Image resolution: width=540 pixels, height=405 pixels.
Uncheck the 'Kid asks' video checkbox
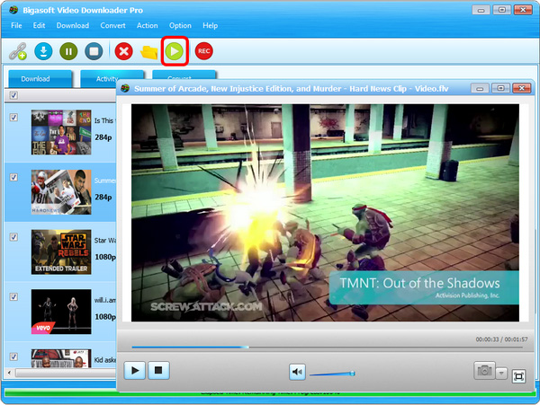click(x=13, y=357)
